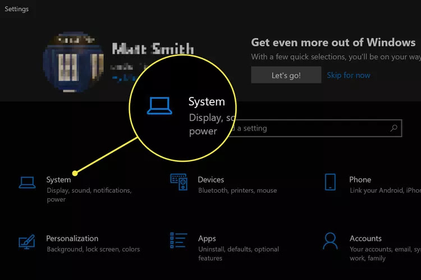Select the Phone icon
Image resolution: width=421 pixels, height=280 pixels.
pos(330,182)
